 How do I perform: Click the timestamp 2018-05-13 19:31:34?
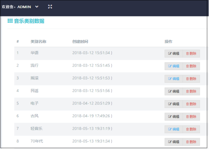click(x=91, y=141)
